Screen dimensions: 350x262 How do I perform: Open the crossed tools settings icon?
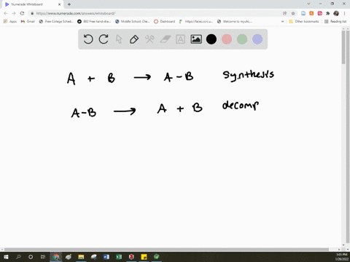pyautogui.click(x=149, y=39)
